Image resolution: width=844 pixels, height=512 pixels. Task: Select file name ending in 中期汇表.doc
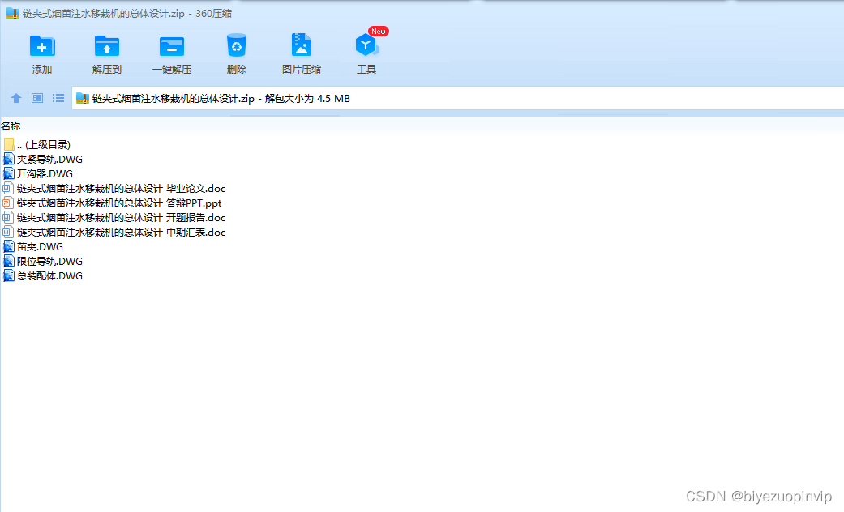(121, 232)
